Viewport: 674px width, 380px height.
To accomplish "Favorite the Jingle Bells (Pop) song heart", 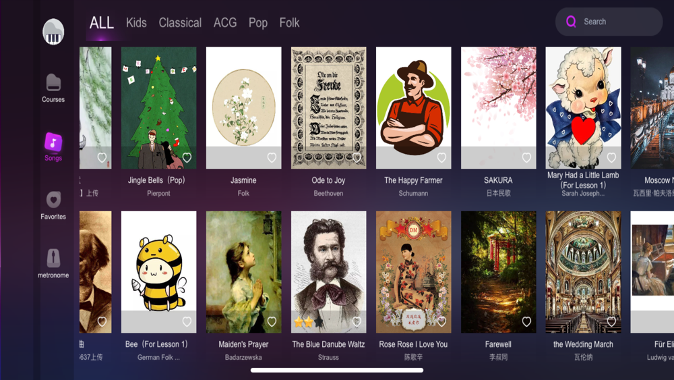I will pyautogui.click(x=187, y=157).
